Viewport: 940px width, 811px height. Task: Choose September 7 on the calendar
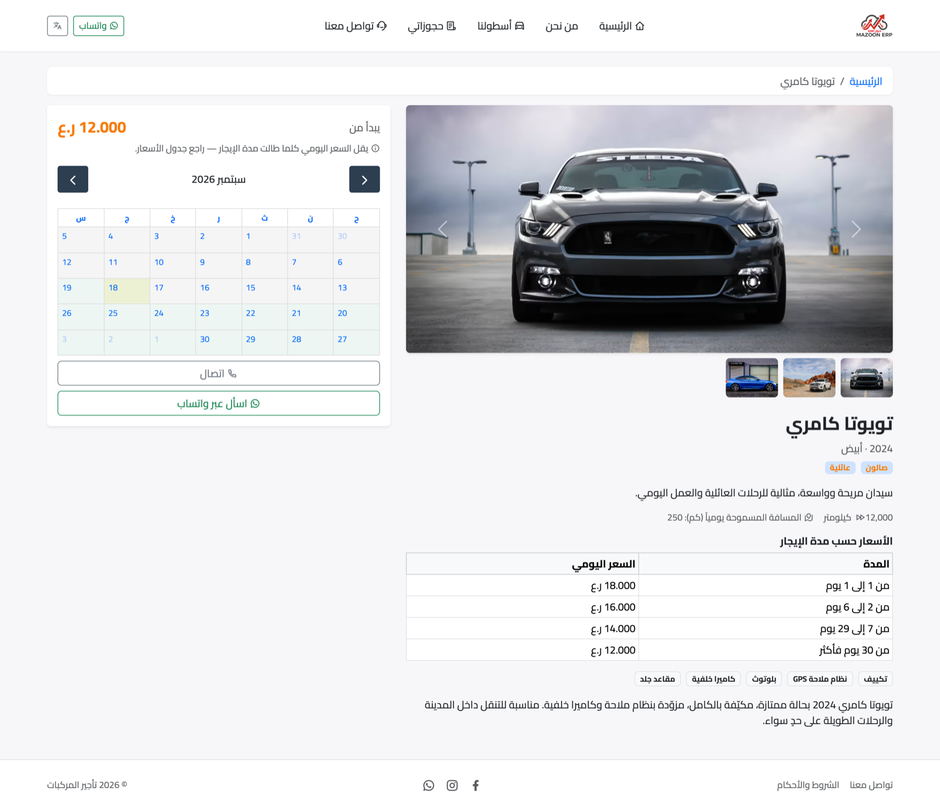coord(310,265)
